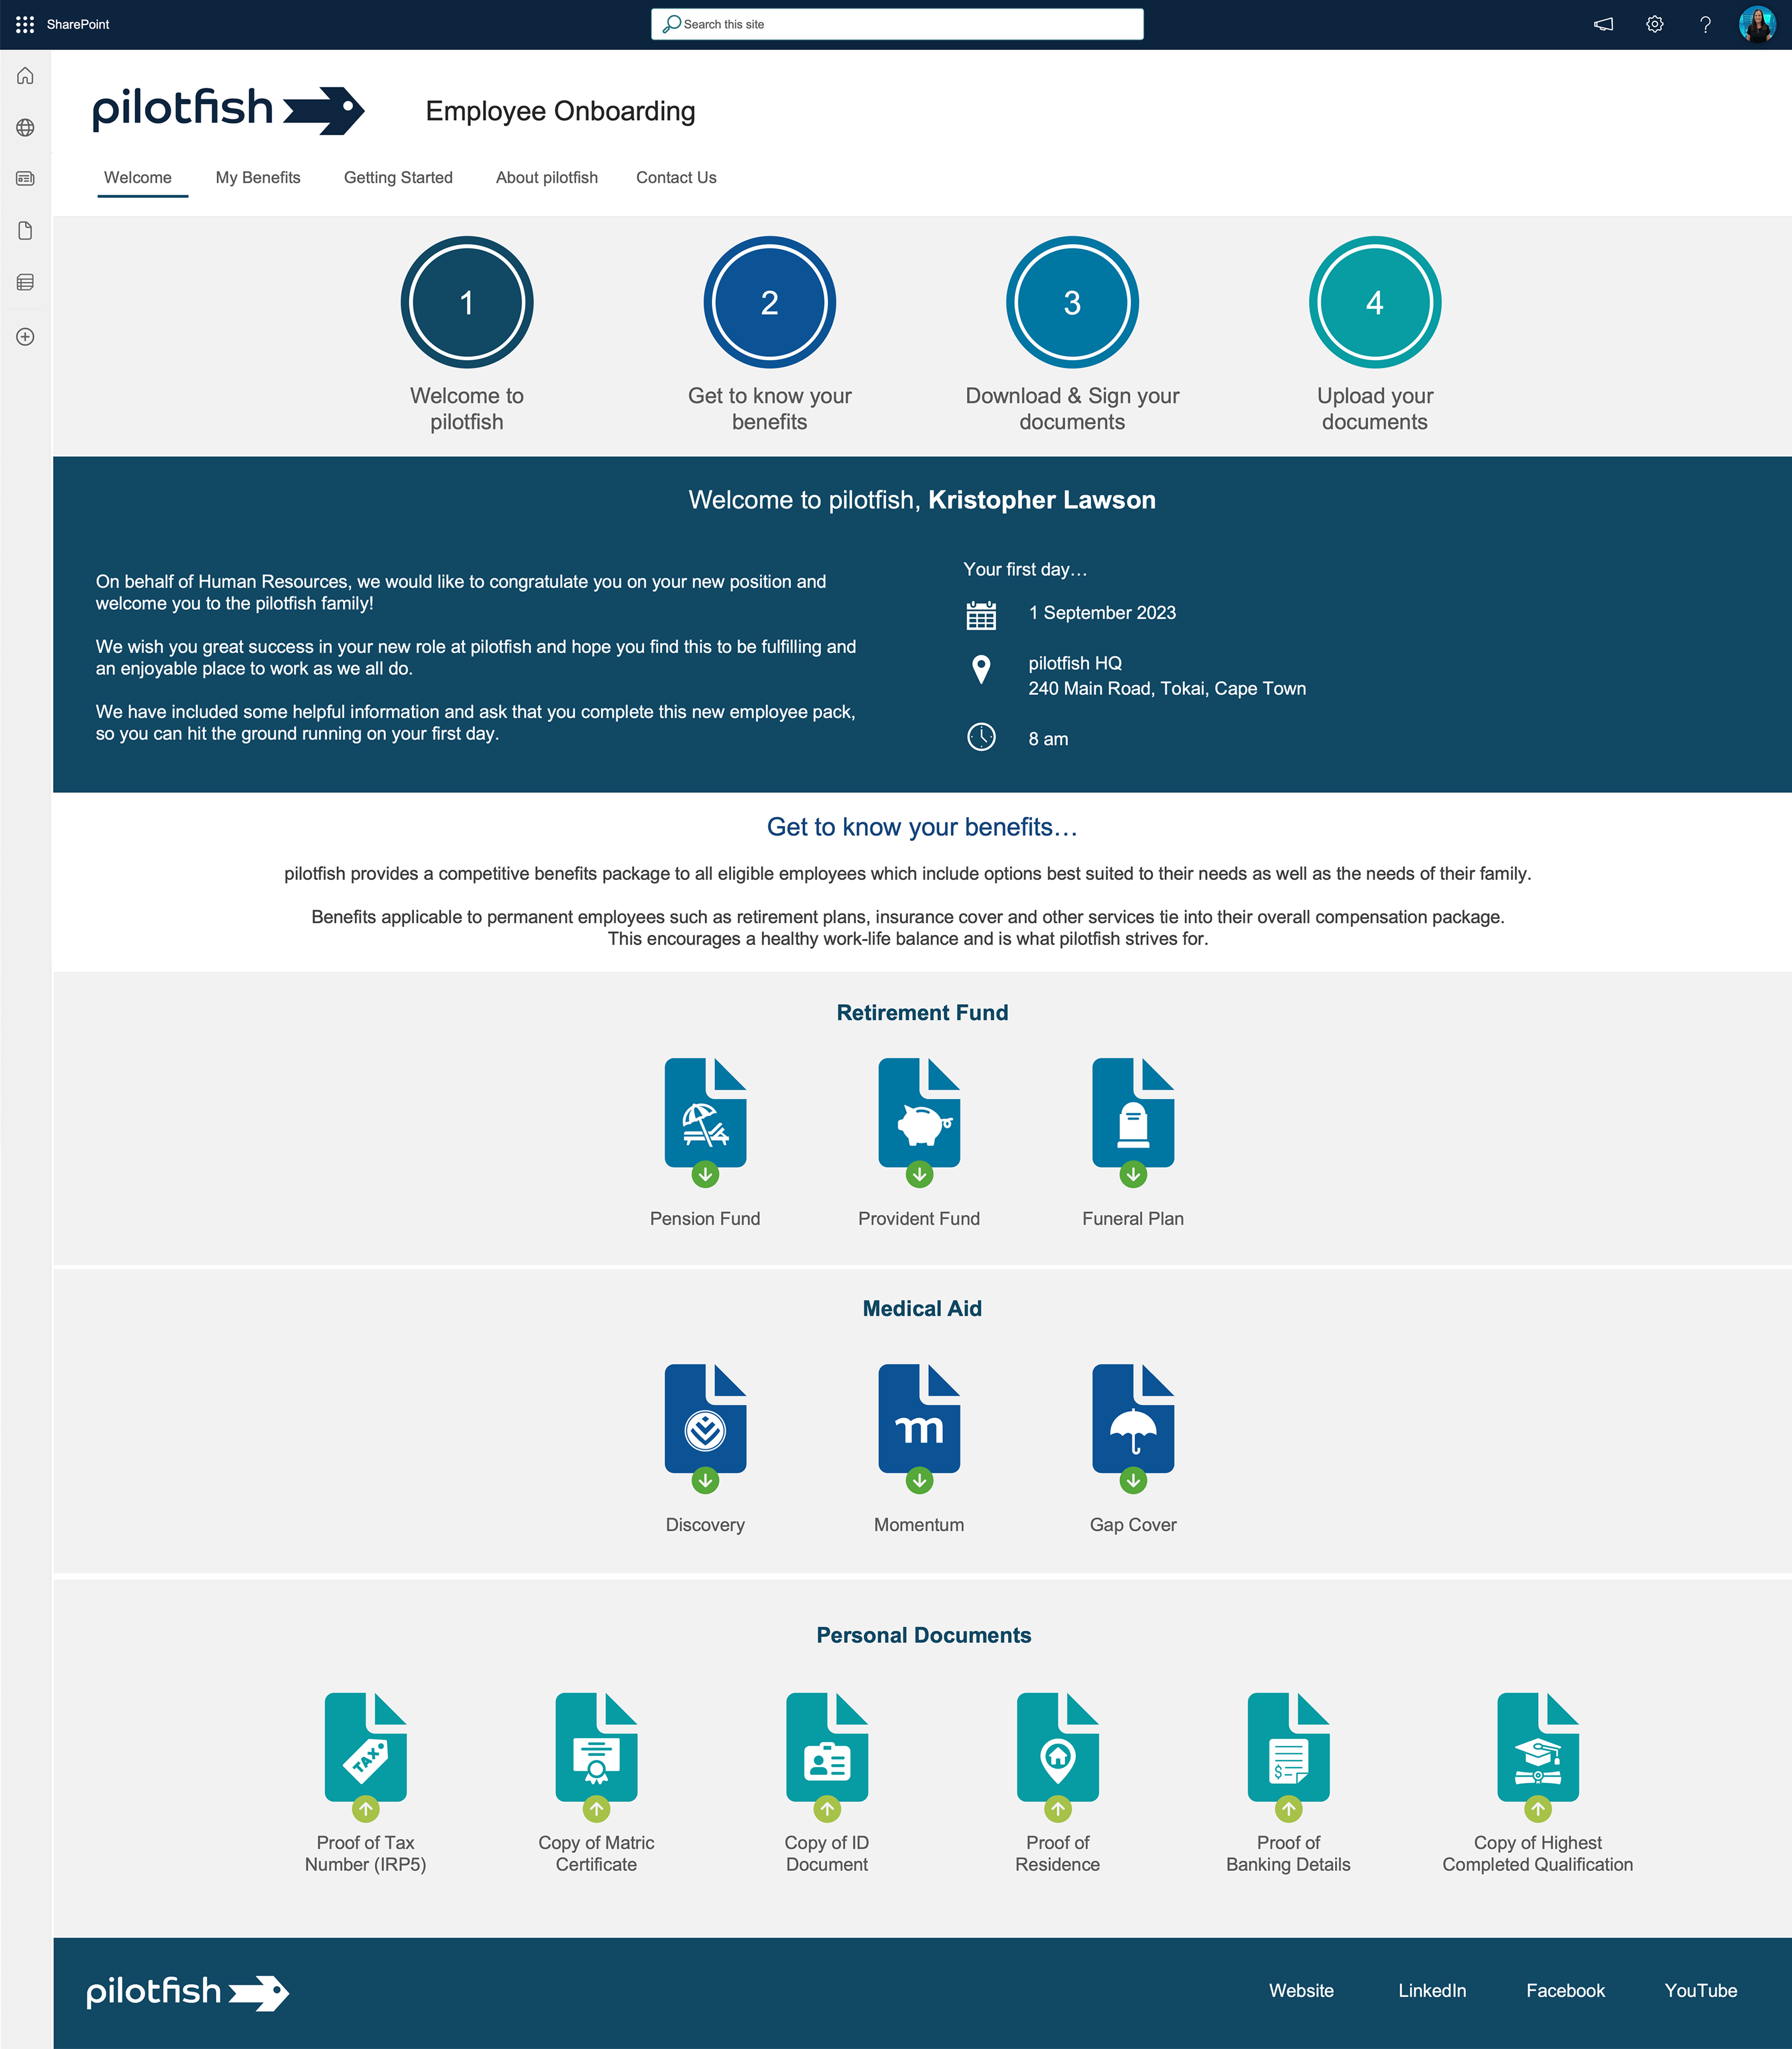
Task: Click the SharePoint label in top bar
Action: pos(78,24)
